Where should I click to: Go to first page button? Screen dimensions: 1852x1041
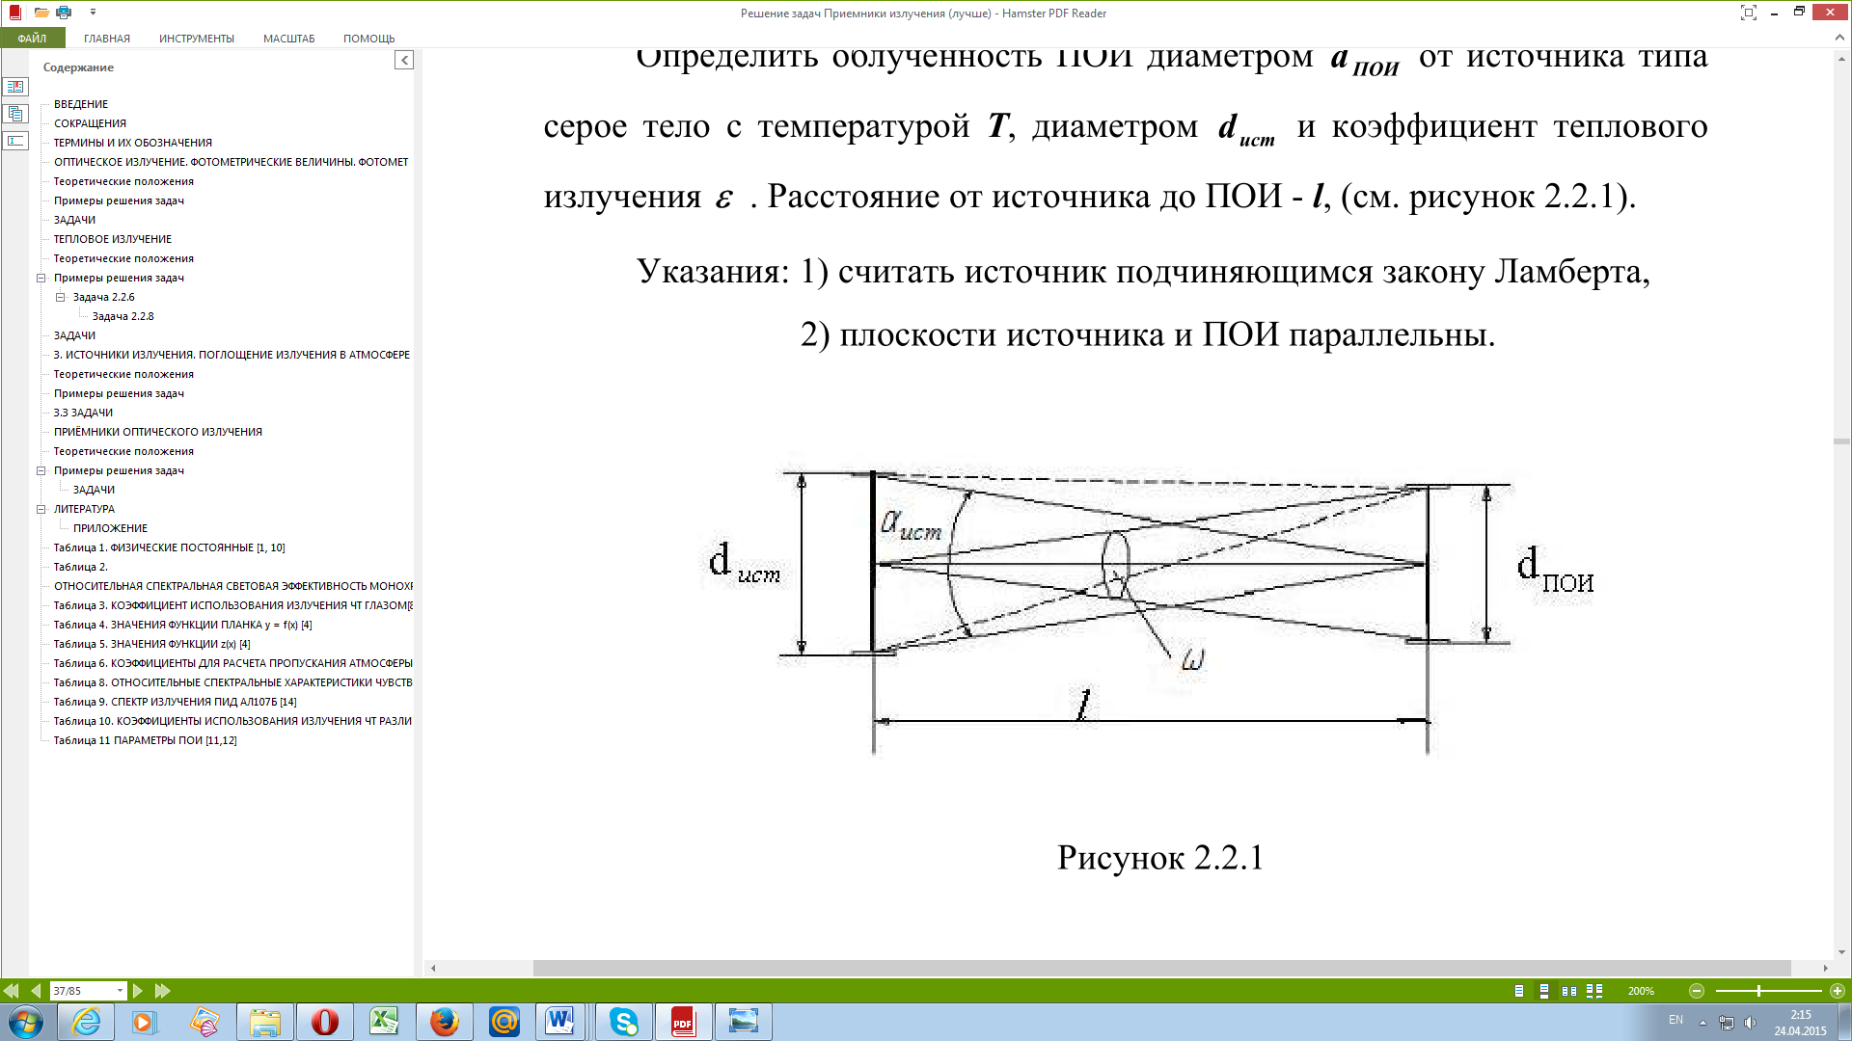click(12, 991)
